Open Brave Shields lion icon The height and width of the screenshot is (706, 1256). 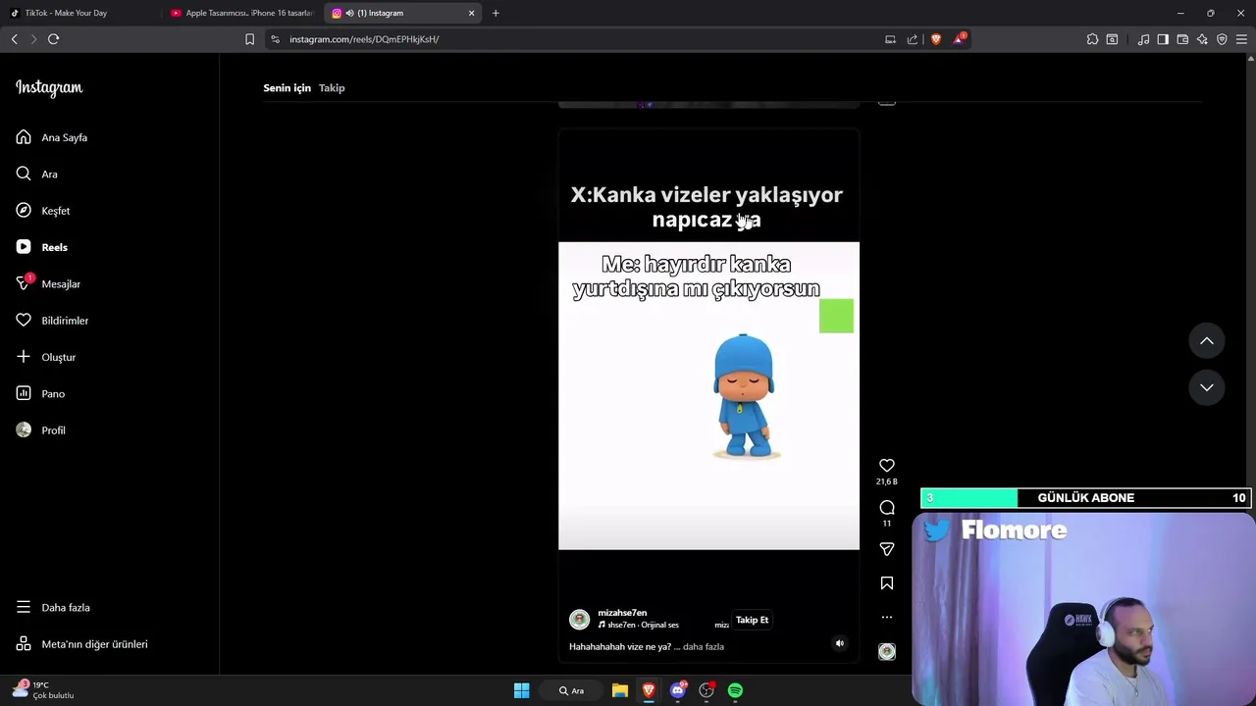(x=936, y=39)
